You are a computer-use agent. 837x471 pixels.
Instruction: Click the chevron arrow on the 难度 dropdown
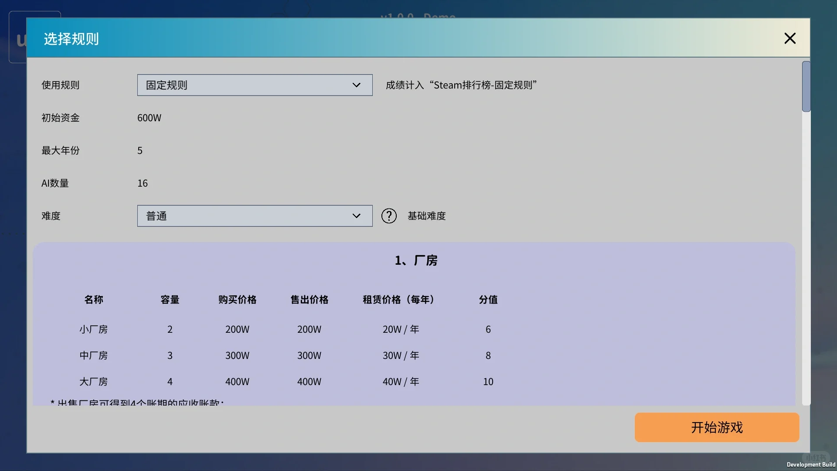pos(357,215)
